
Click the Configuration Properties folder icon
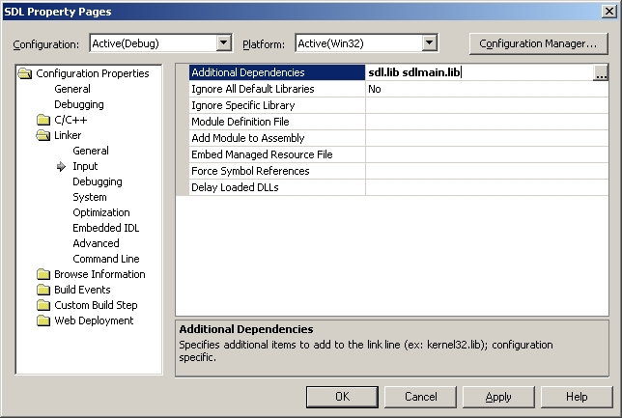coord(25,73)
